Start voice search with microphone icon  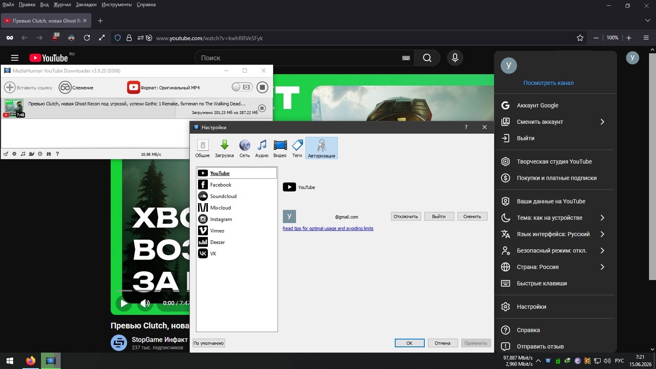point(455,58)
